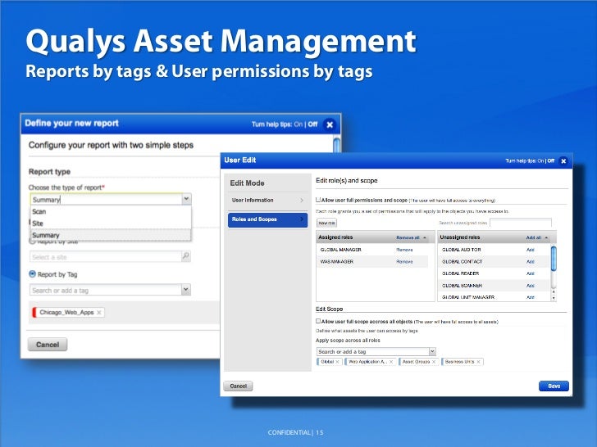The image size is (597, 447).
Task: Remove the Web Application A.. scope tag
Action: [x=391, y=362]
